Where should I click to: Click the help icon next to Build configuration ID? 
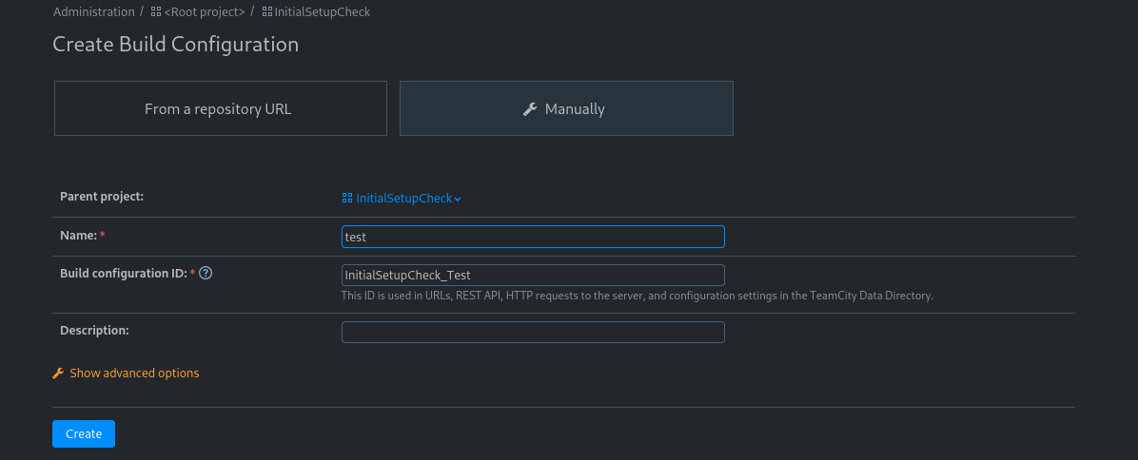(206, 273)
